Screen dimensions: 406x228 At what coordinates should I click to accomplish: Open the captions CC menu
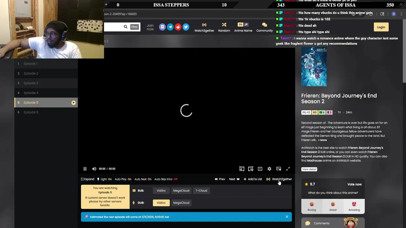point(260,169)
